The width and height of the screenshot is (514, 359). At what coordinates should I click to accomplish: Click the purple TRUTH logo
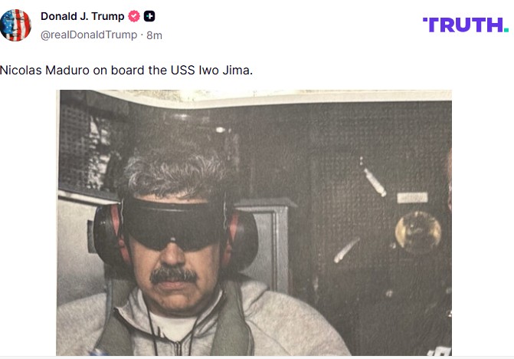(466, 25)
